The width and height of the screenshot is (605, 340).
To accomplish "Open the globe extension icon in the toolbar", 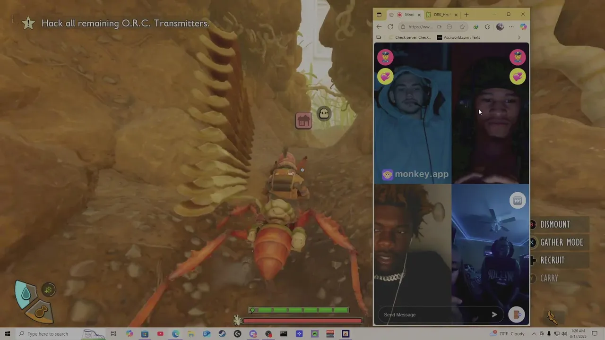I will coord(476,27).
